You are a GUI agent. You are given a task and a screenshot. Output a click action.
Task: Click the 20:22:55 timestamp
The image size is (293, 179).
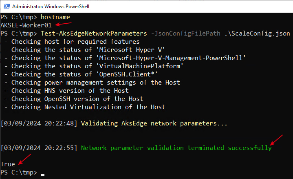59,148
